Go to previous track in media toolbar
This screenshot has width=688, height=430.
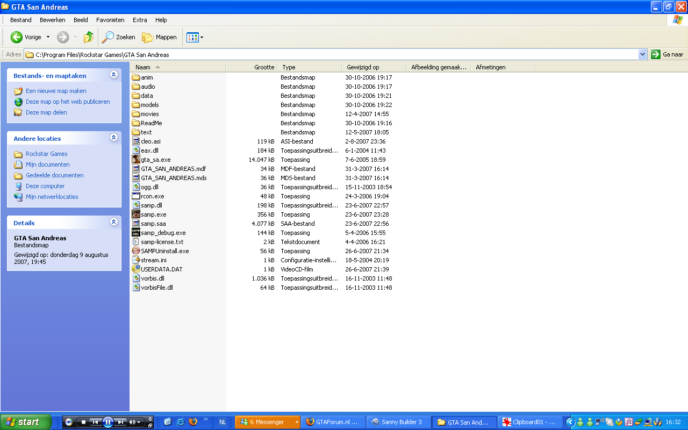click(95, 422)
